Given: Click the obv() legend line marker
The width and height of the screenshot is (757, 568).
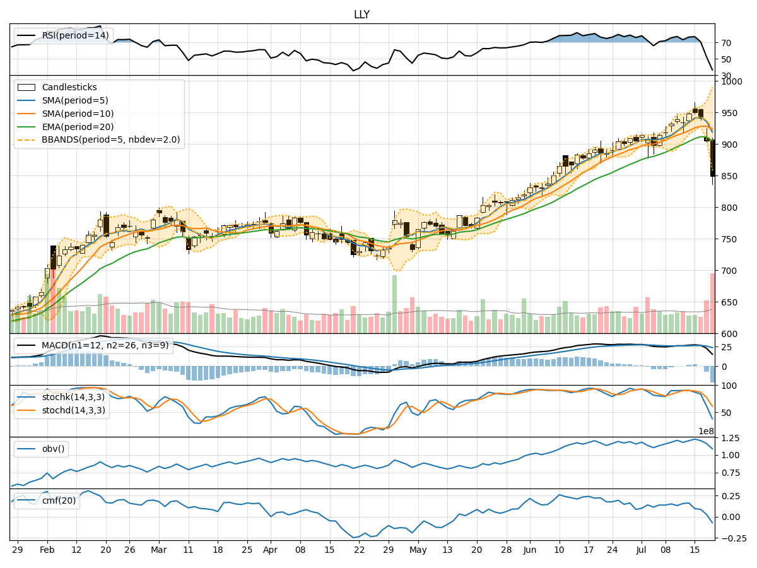Looking at the screenshot, I should 26,449.
